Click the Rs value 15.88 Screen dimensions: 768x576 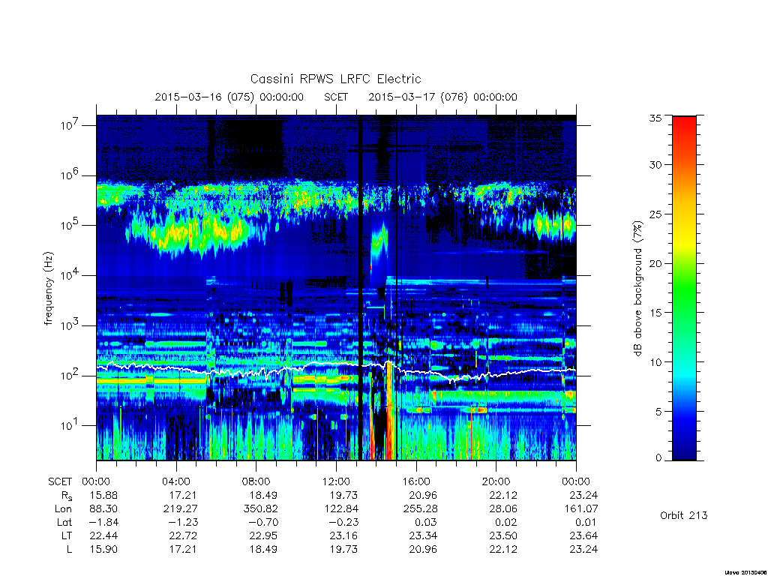click(103, 495)
